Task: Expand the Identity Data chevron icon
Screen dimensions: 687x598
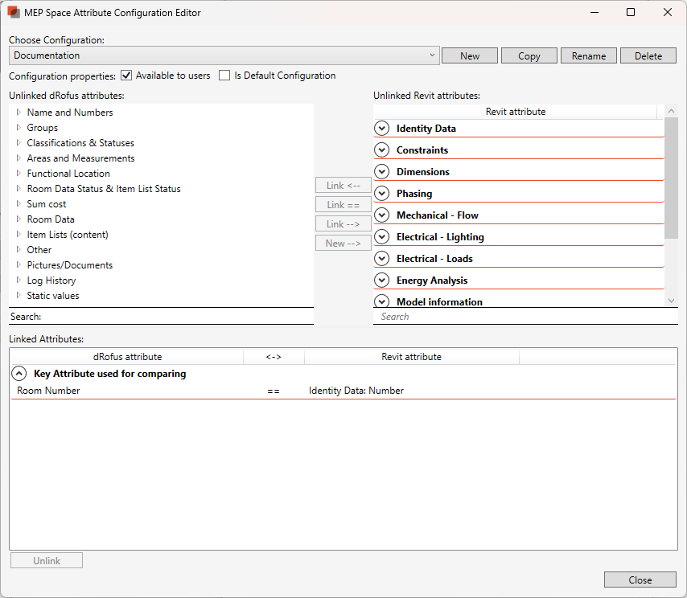Action: coord(382,129)
